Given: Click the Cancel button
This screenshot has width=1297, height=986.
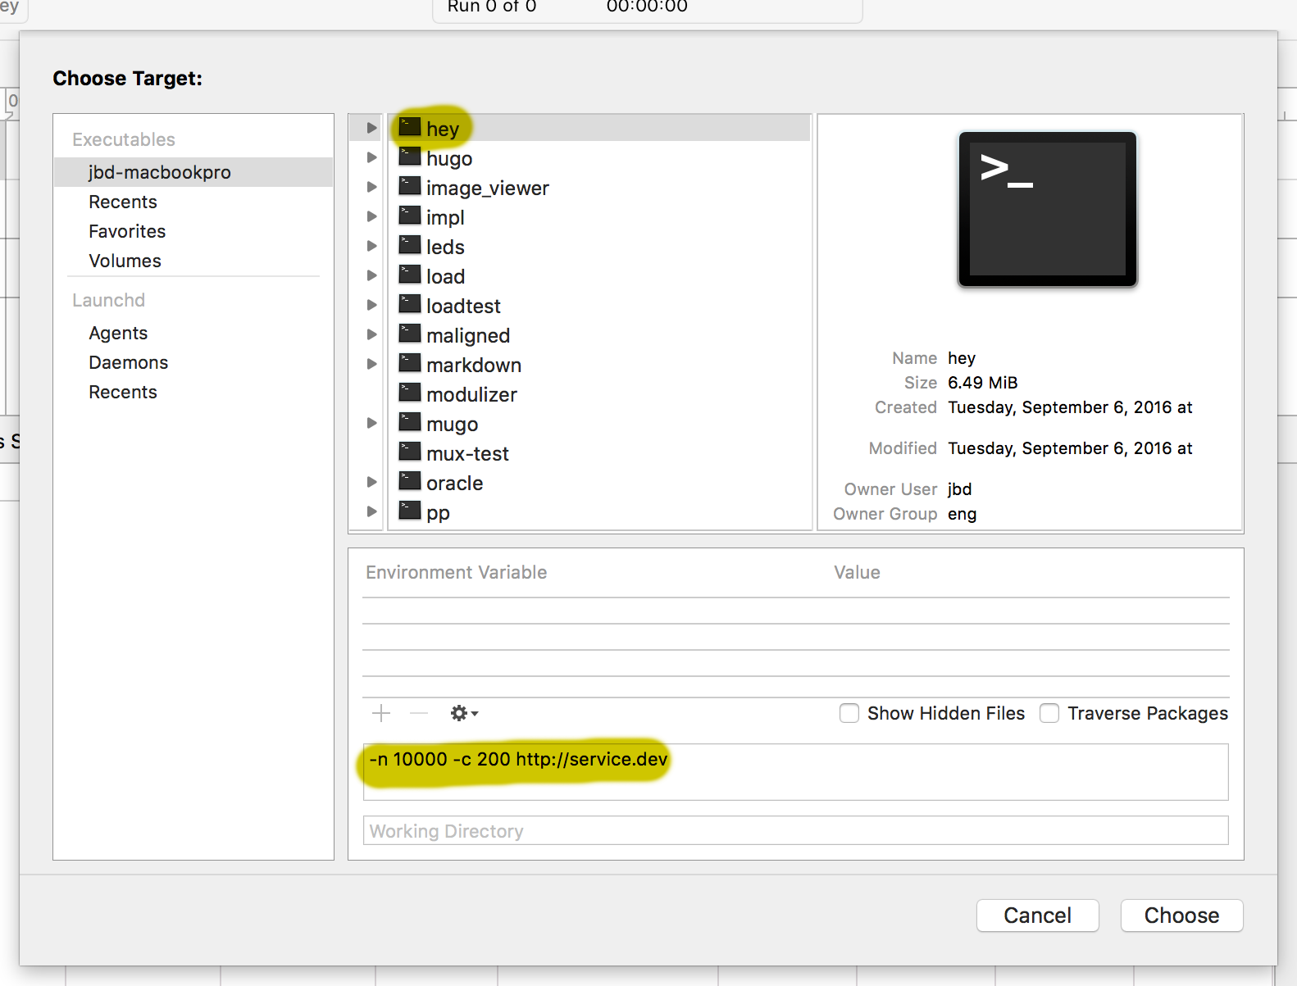Looking at the screenshot, I should (x=1038, y=916).
